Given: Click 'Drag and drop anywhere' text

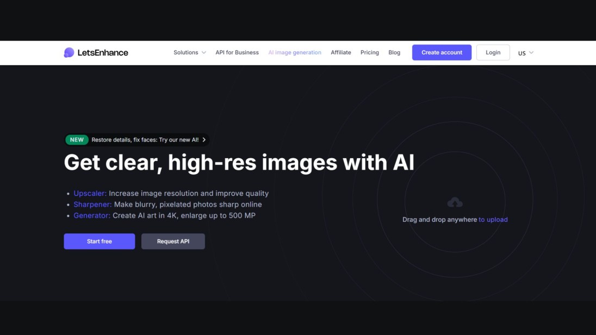Looking at the screenshot, I should pos(439,219).
